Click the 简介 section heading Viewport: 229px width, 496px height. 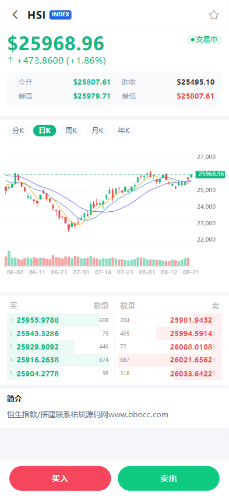(x=15, y=399)
